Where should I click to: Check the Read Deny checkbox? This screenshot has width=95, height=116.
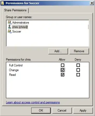[78, 75]
